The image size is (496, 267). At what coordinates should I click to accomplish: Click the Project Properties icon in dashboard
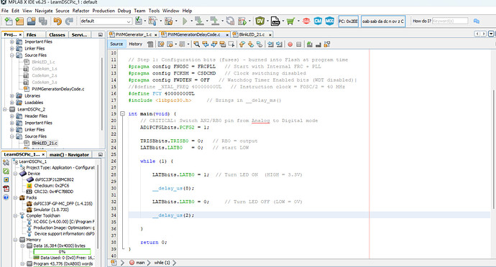click(6, 162)
